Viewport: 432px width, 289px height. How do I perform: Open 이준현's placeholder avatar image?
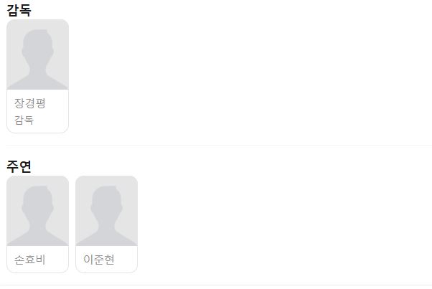tap(107, 211)
